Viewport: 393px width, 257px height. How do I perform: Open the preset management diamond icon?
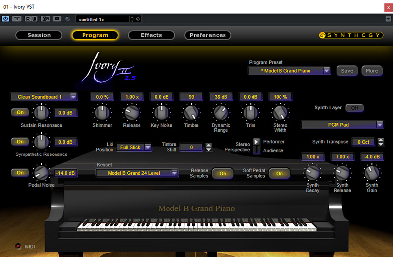pyautogui.click(x=138, y=19)
